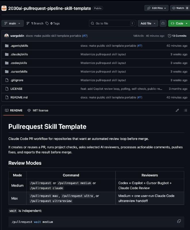Viewport: 190px width, 230px height.
Task: Copy the /pullrequest wait medium code block
Action: coord(179,221)
